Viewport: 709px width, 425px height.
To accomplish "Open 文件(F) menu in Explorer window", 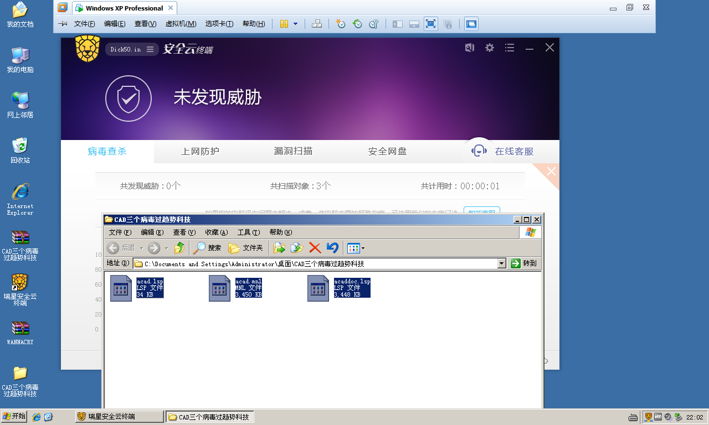I will [x=120, y=232].
